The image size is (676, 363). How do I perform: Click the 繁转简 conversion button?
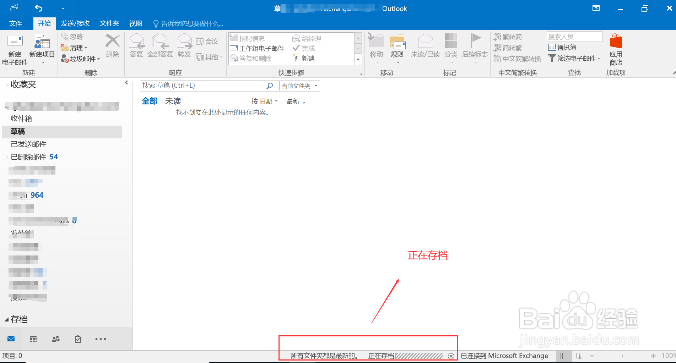pyautogui.click(x=508, y=37)
